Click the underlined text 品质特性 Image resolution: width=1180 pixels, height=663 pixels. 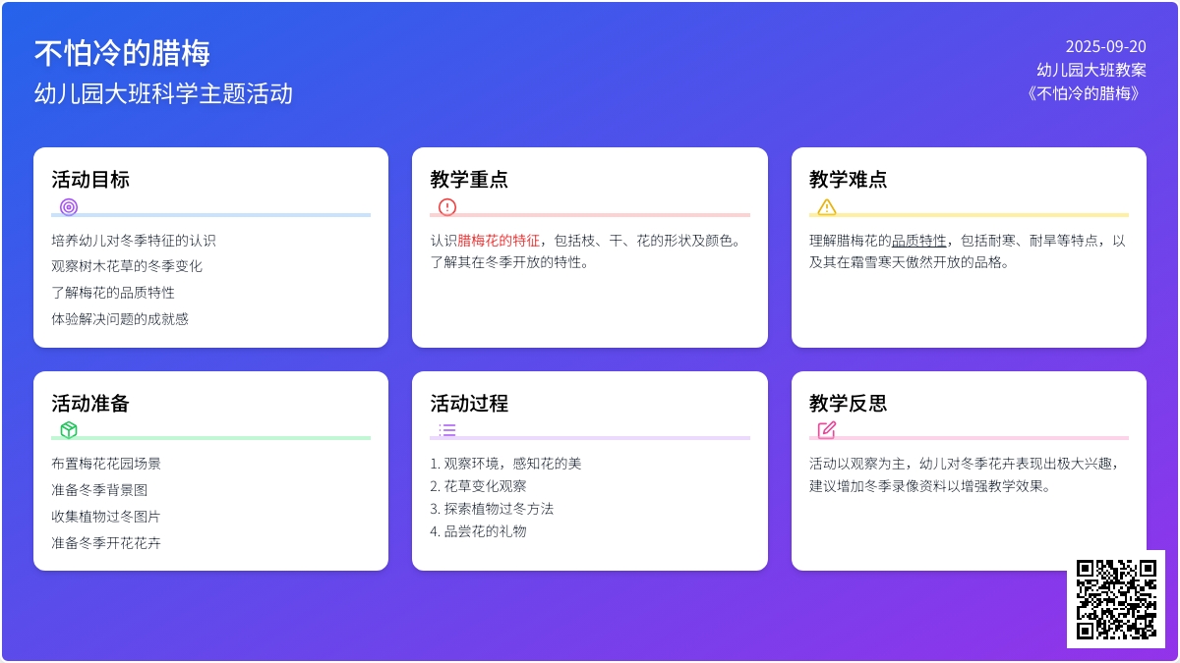coord(919,241)
